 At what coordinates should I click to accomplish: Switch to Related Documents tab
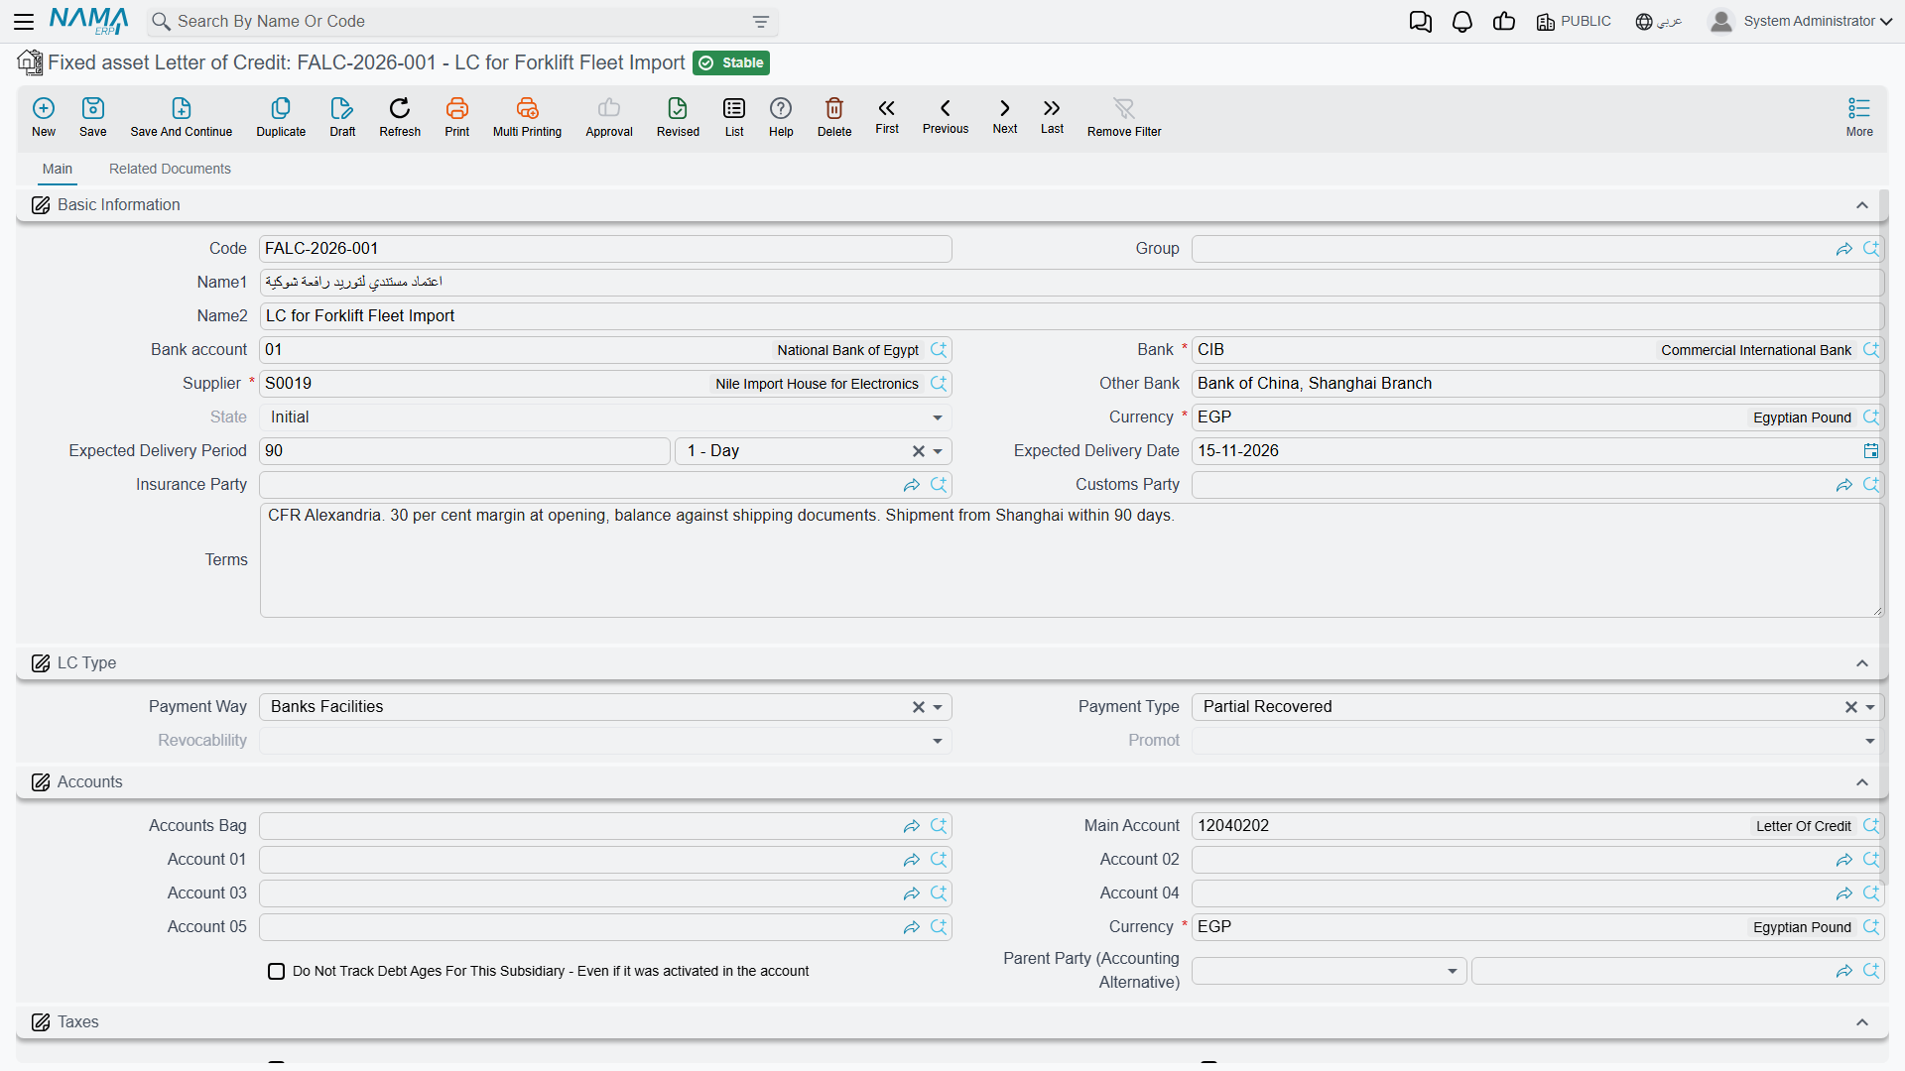click(170, 169)
